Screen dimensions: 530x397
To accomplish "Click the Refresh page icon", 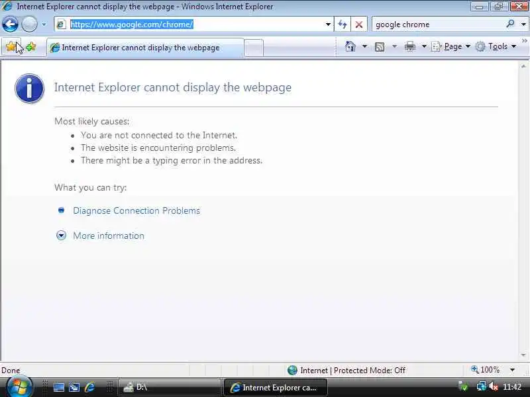I will point(343,24).
